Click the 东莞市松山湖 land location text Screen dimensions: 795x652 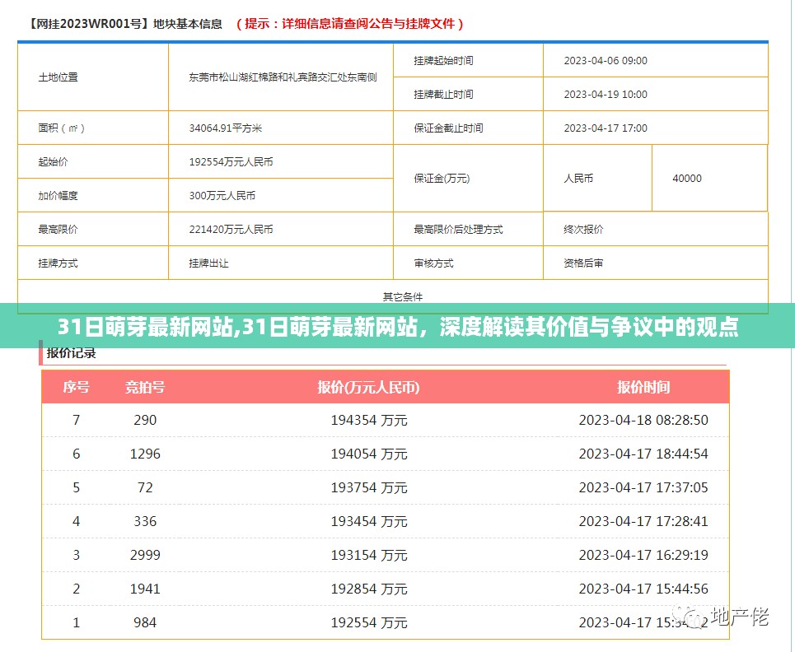280,77
